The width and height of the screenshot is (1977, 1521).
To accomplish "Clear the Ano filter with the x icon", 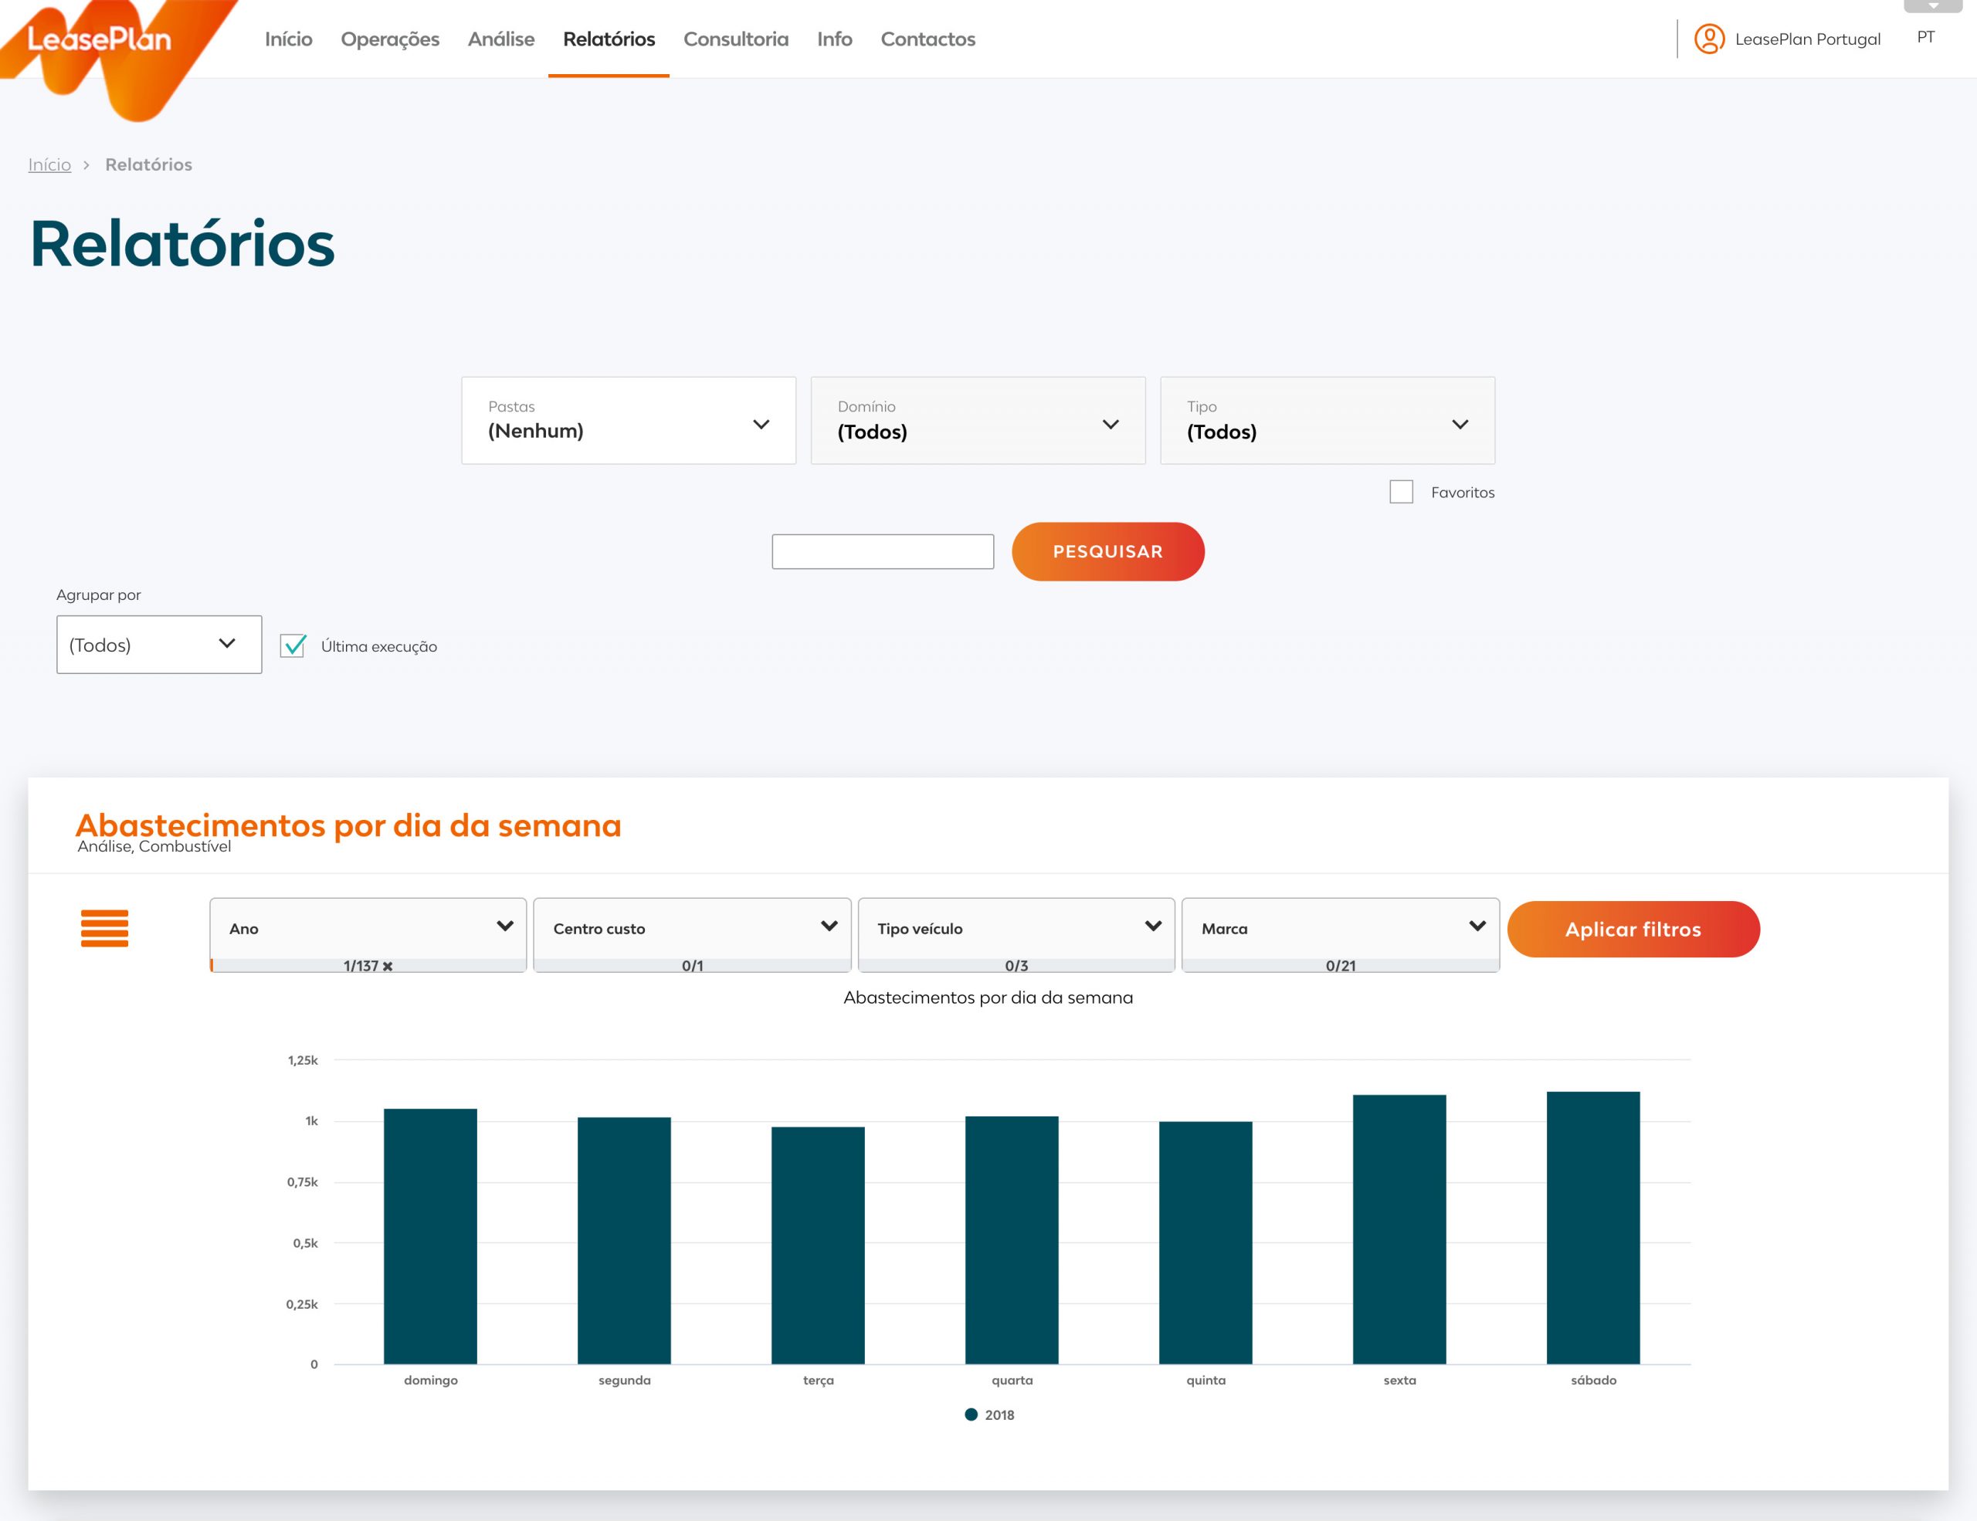I will coord(388,967).
